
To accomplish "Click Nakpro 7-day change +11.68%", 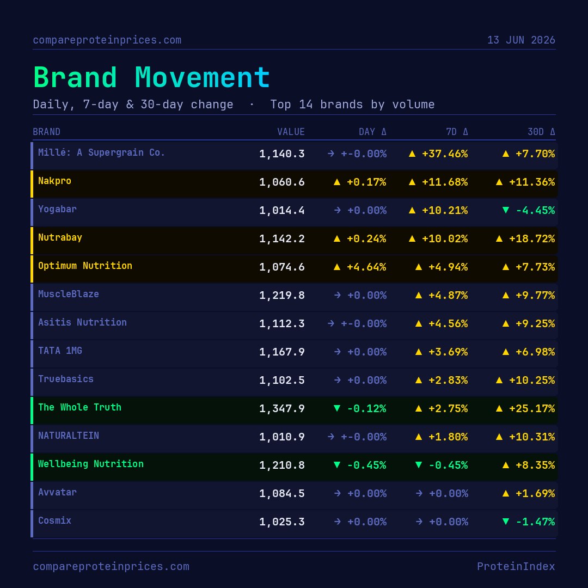I will 445,182.
